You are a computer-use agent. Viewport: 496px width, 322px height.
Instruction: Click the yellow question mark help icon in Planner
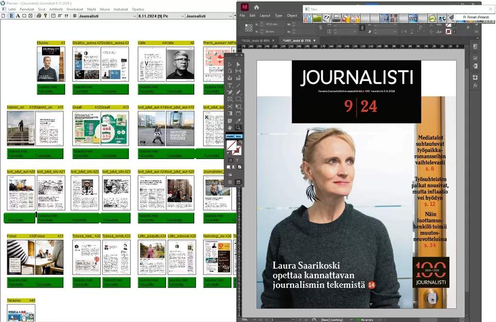(45, 16)
